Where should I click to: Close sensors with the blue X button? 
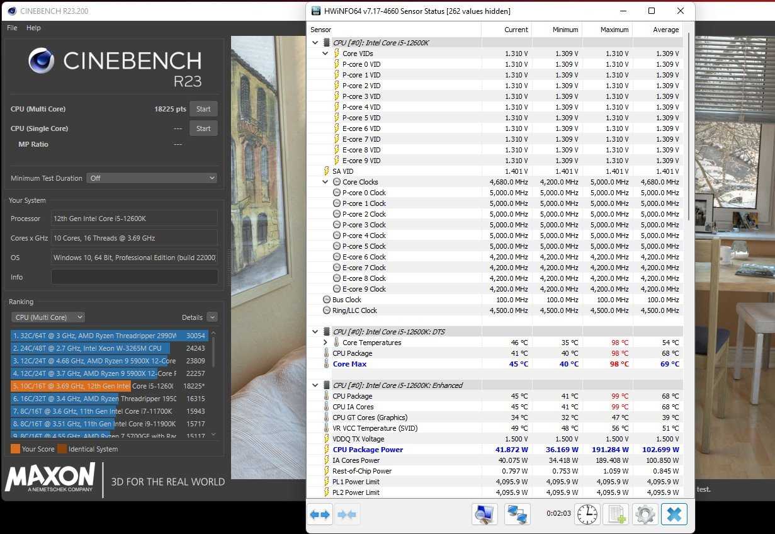pos(674,514)
